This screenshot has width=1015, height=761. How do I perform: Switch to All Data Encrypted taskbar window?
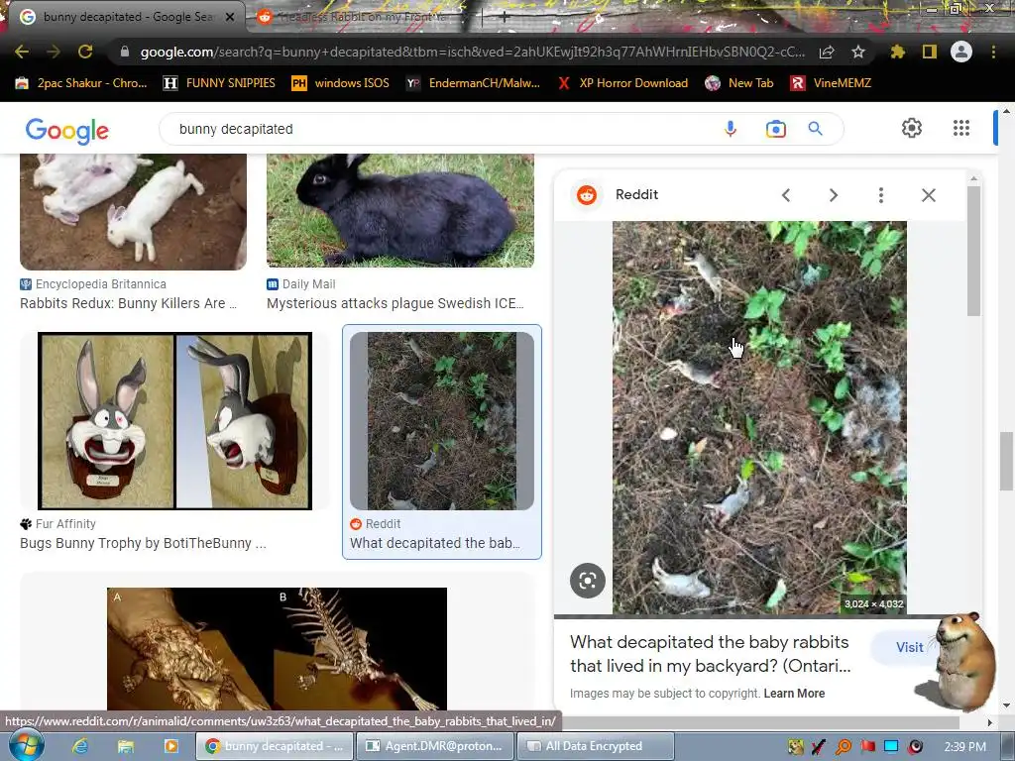(x=595, y=746)
